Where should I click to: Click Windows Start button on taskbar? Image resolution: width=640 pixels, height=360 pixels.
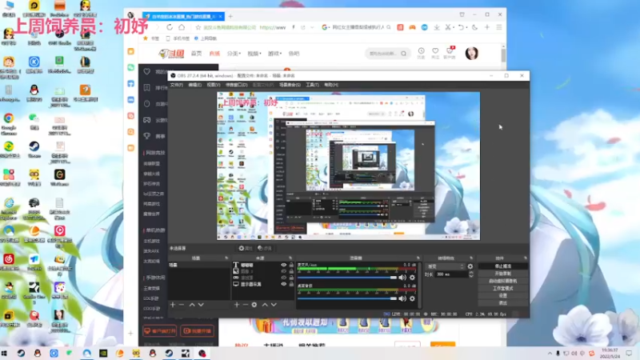tap(5, 354)
